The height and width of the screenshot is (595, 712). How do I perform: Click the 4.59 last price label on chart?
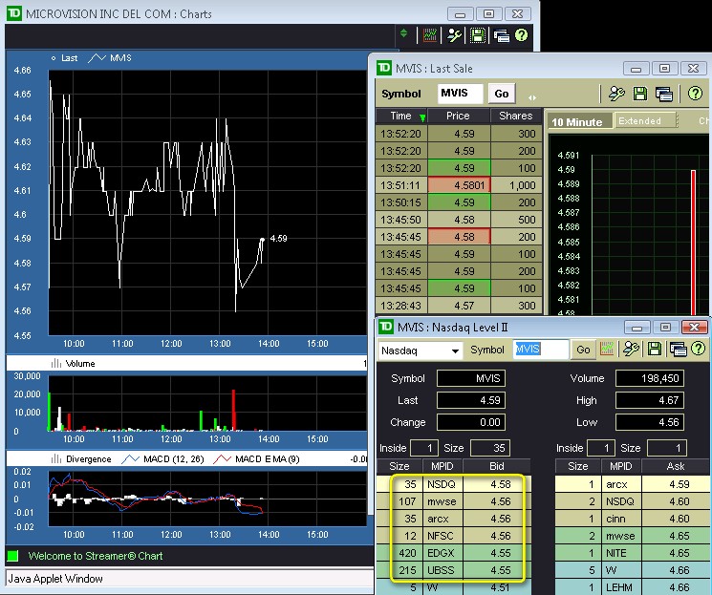coord(278,238)
